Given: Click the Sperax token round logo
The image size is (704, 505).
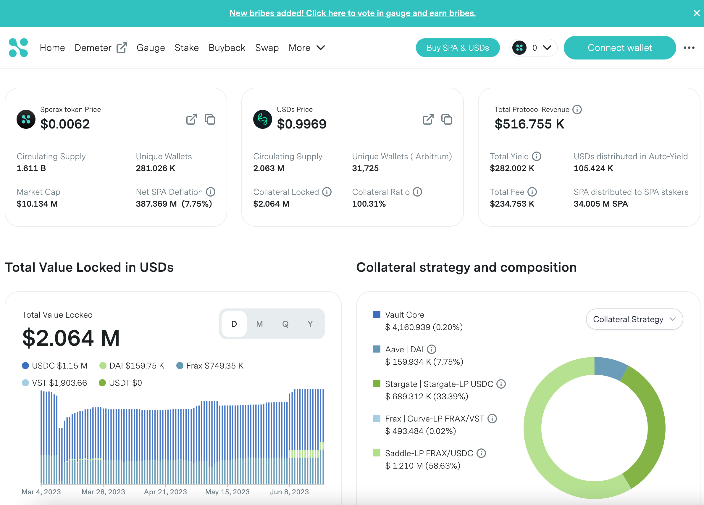Looking at the screenshot, I should 26,119.
